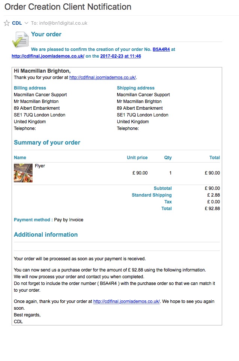Click the 'Payment method' label

pos(33,220)
